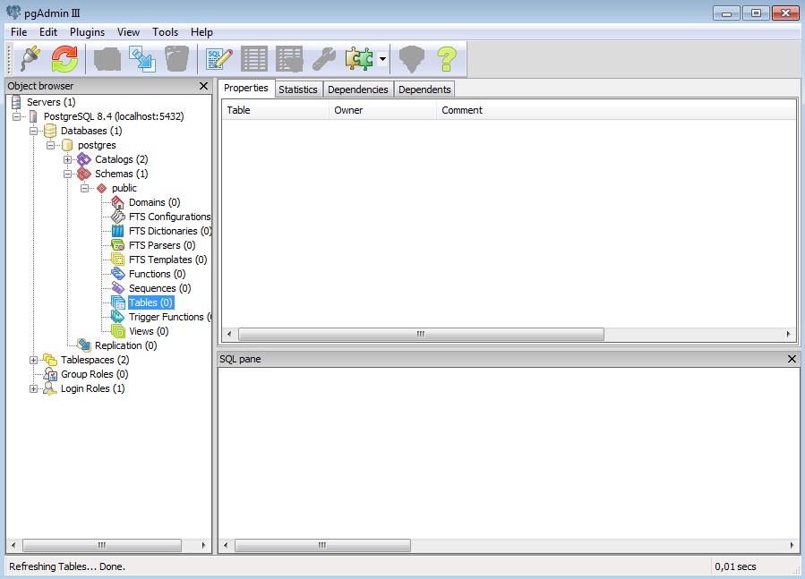Viewport: 805px width, 579px height.
Task: Click the Functions node icon
Action: coord(117,274)
